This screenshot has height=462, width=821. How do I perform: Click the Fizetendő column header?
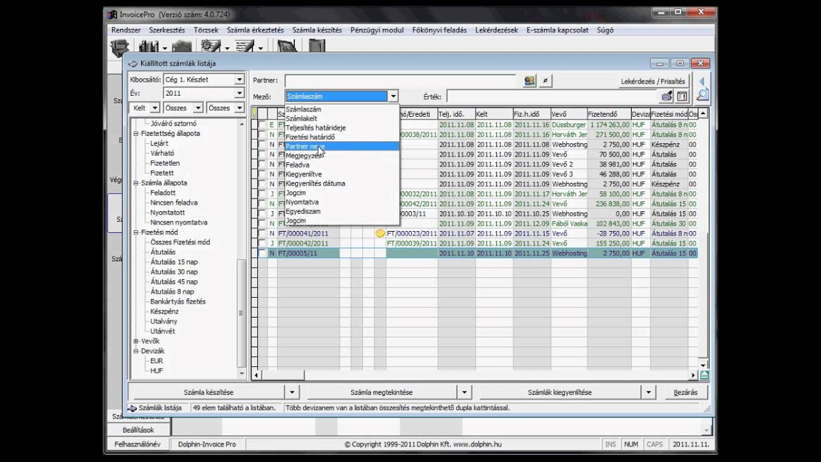pos(609,114)
